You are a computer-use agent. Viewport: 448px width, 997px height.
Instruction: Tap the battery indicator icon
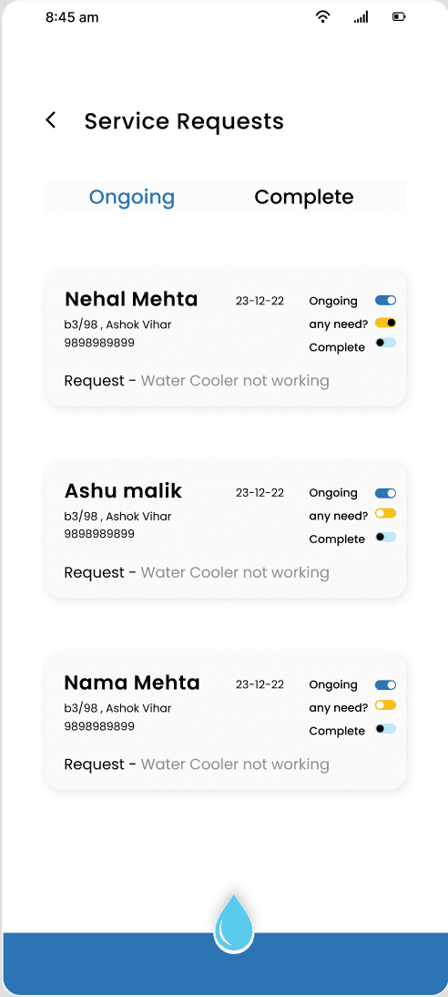coord(399,17)
